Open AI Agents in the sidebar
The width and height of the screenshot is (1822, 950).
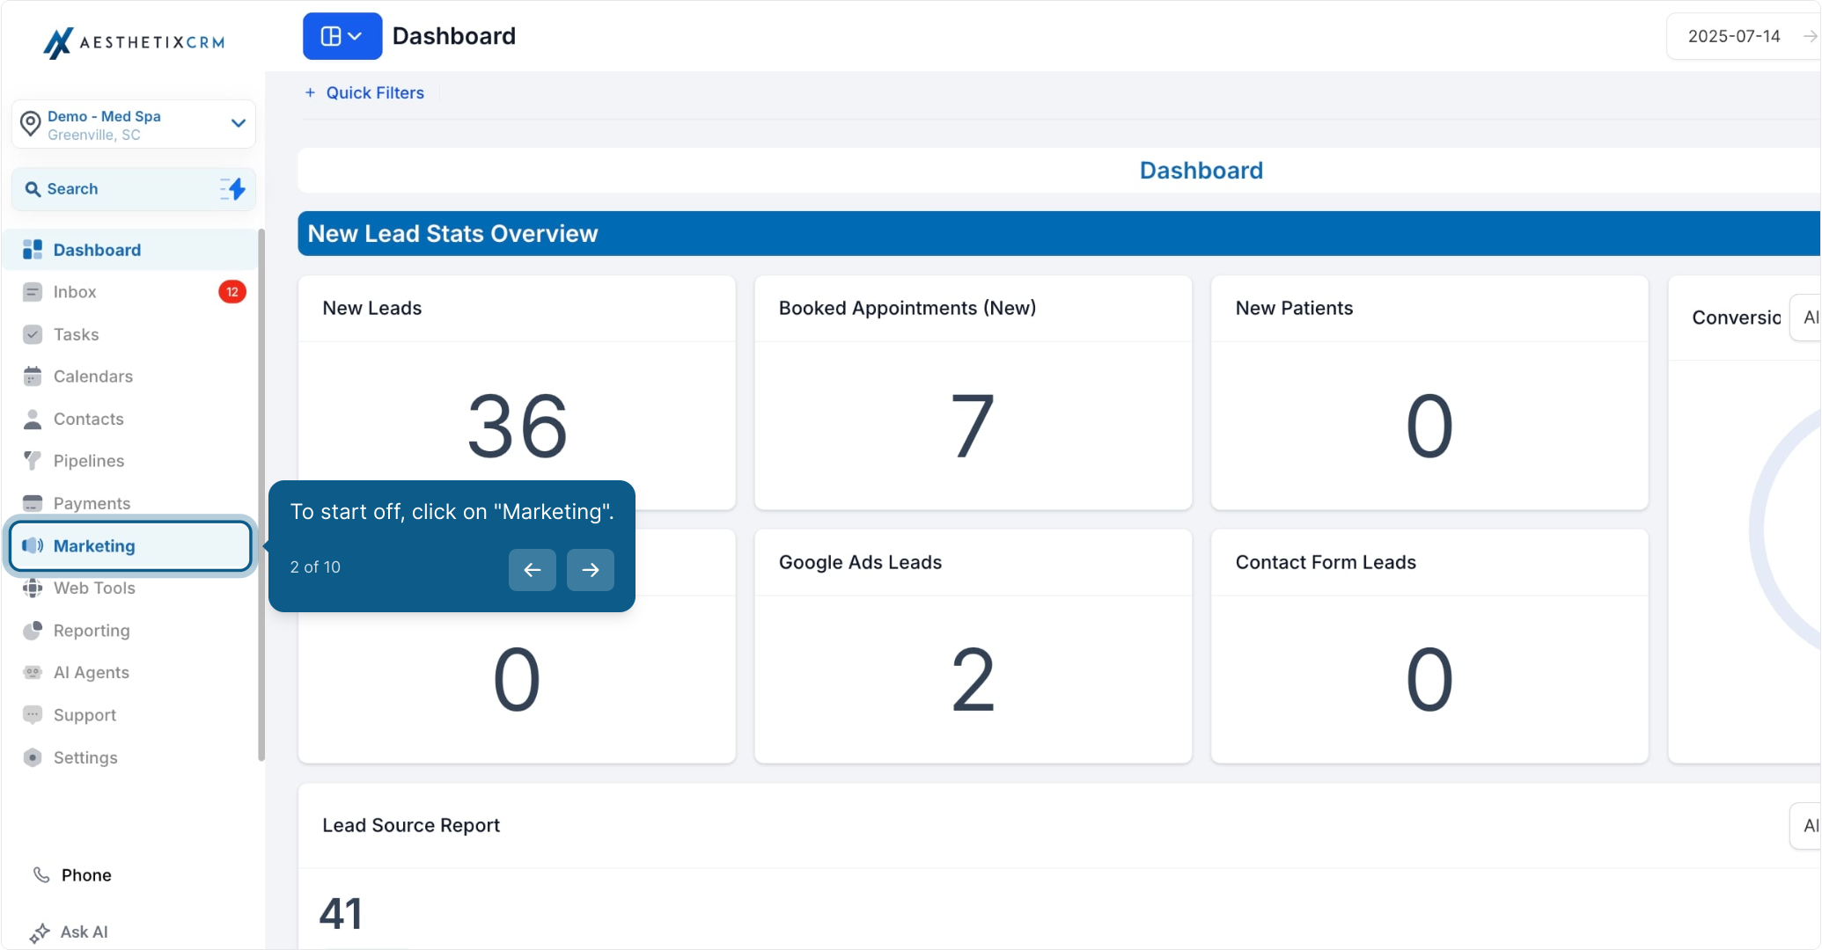130,673
